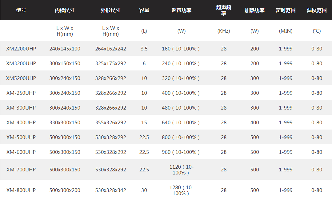Image resolution: width=332 pixels, height=200 pixels.
Task: Select the 容量 column header
Action: (x=144, y=10)
